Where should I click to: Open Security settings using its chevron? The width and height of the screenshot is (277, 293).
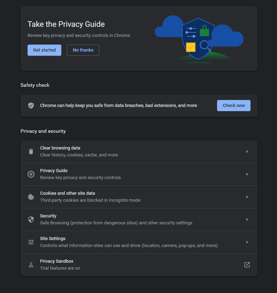tap(247, 219)
